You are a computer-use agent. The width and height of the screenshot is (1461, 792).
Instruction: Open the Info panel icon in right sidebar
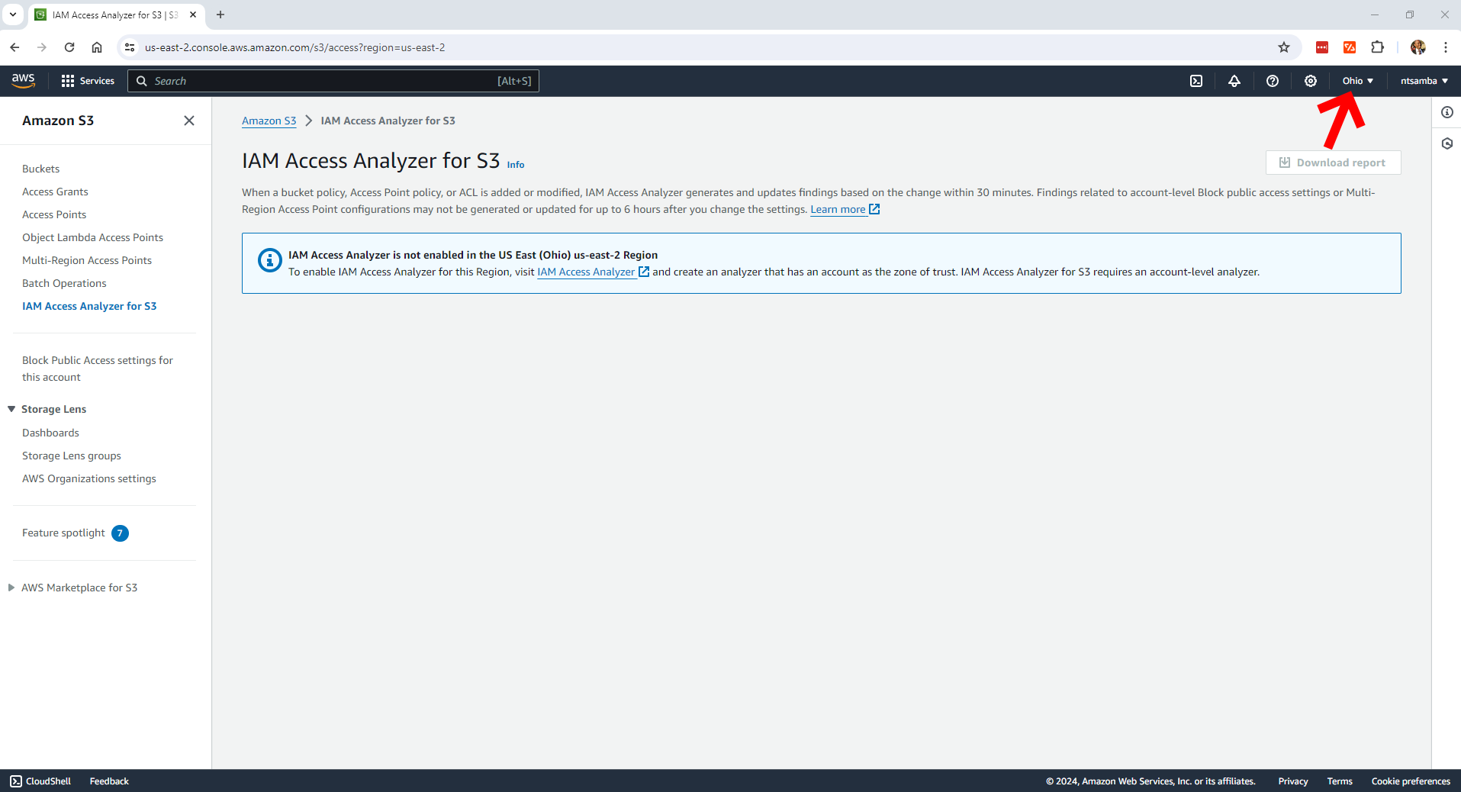point(1447,112)
